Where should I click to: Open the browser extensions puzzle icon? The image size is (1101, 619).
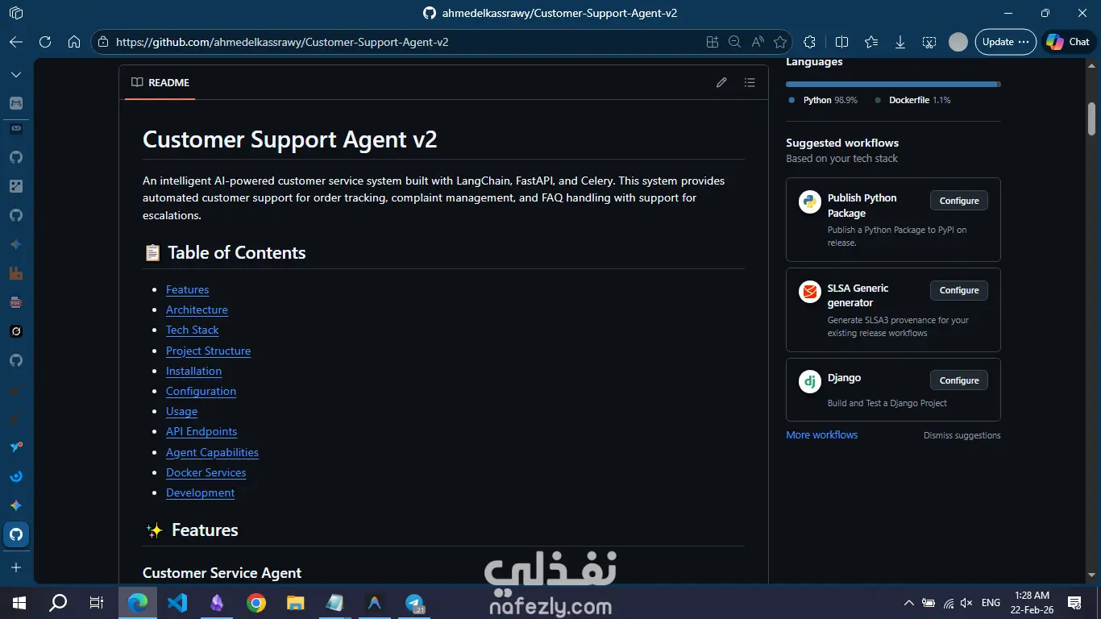(x=810, y=42)
